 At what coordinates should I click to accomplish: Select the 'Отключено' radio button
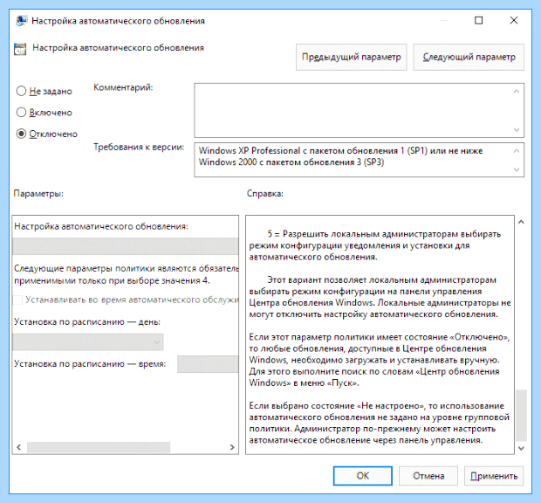21,134
